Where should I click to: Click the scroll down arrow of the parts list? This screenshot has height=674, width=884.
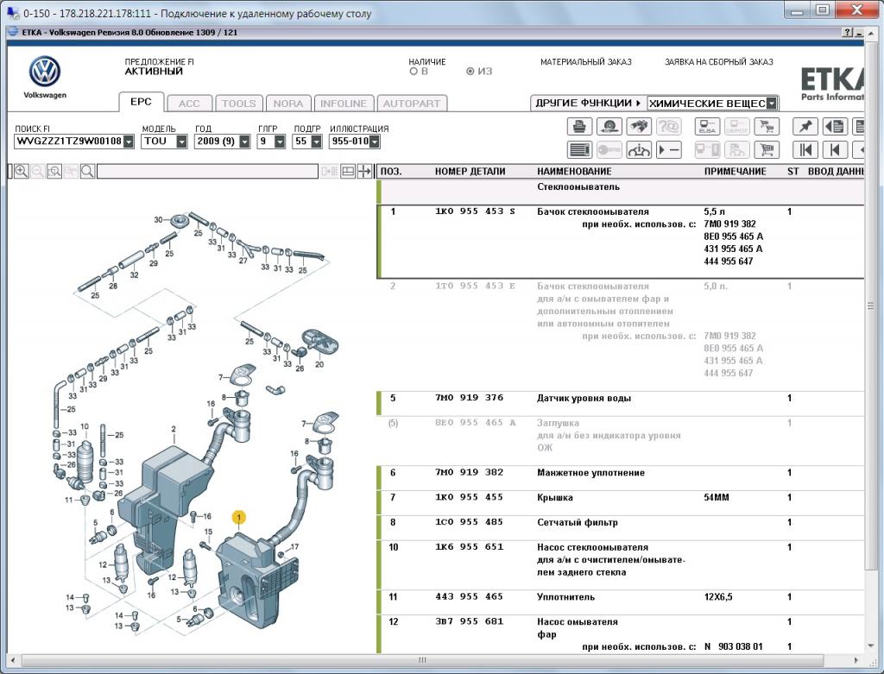point(871,646)
